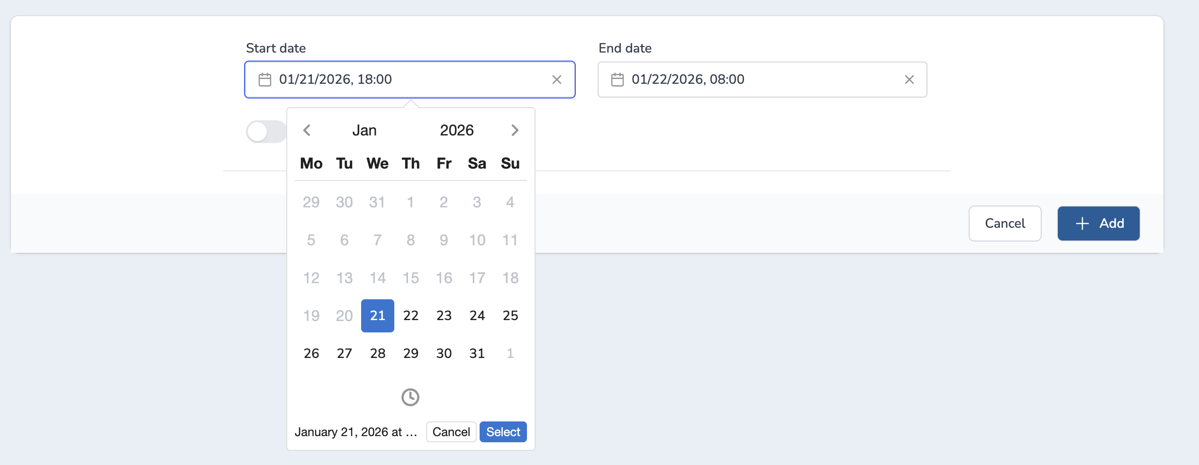Screen dimensions: 1199x465
Task: Dismiss the calendar with its Cancel button
Action: 451,431
